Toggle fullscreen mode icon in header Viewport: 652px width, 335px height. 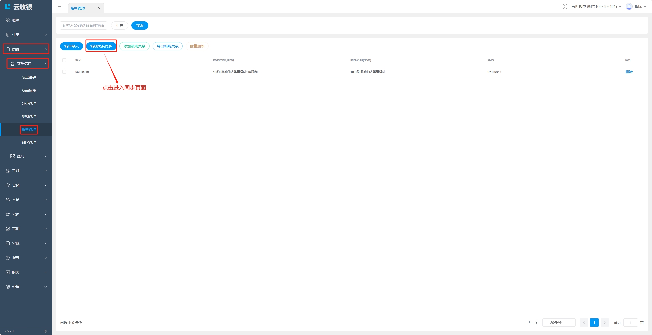[565, 6]
